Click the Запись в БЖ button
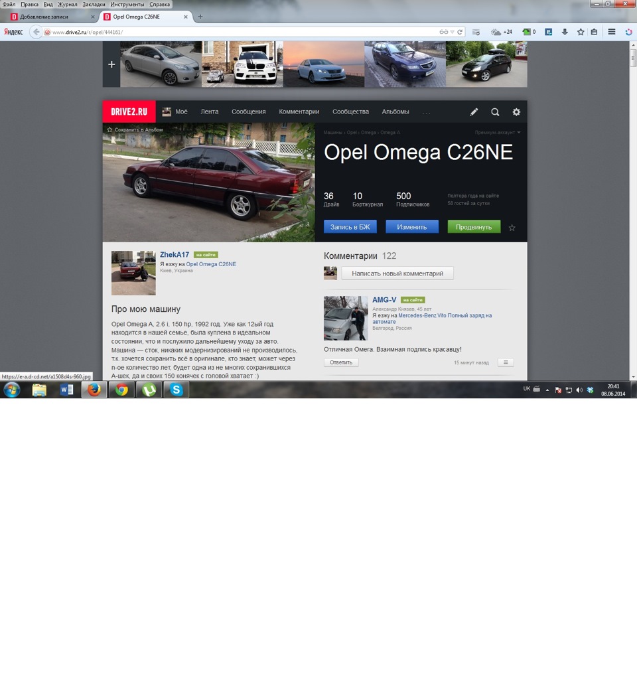This screenshot has height=687, width=637. (350, 227)
